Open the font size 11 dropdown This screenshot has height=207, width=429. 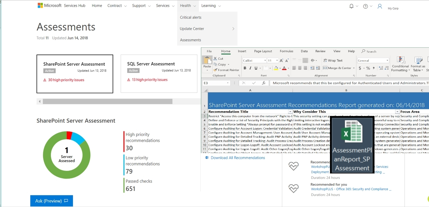tap(277, 61)
